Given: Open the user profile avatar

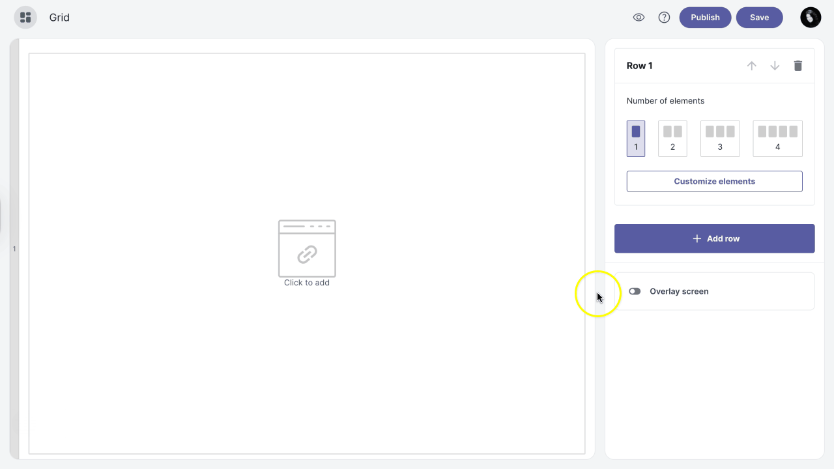Looking at the screenshot, I should point(811,18).
